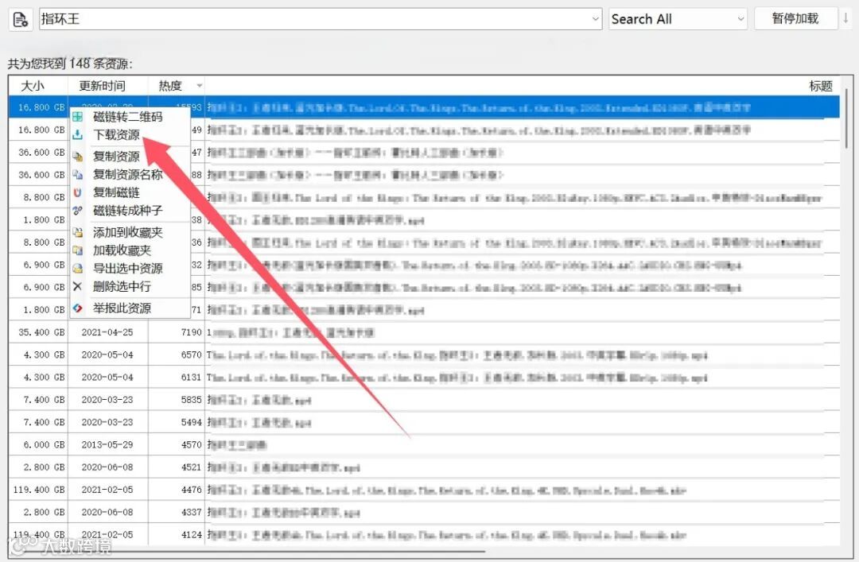859x562 pixels.
Task: Click the down arrow icon next to 暂停加载
Action: click(x=845, y=18)
